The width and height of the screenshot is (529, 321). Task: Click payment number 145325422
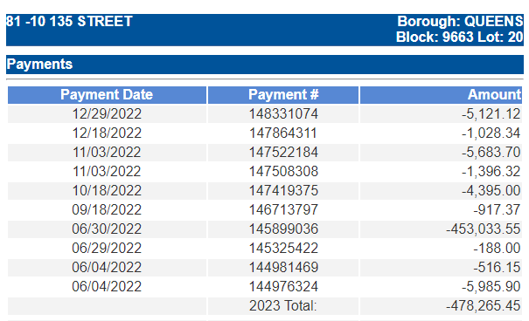click(x=283, y=248)
